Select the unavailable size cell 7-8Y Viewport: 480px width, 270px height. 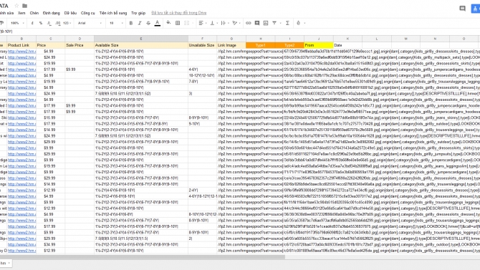[x=202, y=82]
